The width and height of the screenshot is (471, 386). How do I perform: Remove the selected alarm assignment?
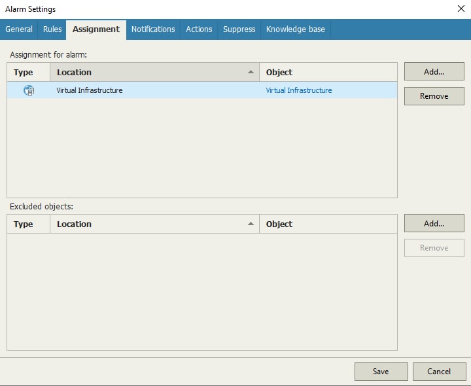pos(434,96)
